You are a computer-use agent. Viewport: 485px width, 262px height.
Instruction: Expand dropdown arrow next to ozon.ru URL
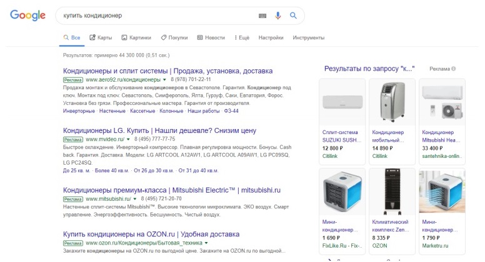click(206, 243)
